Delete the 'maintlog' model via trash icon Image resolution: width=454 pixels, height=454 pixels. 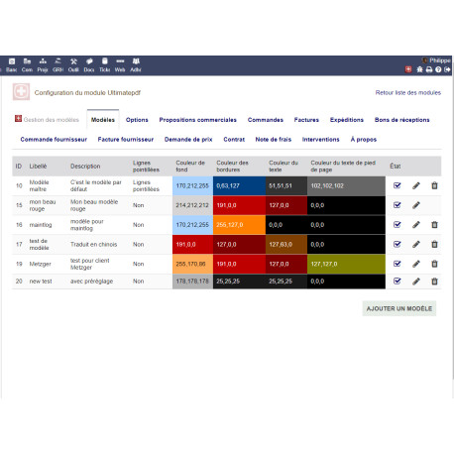[x=434, y=225]
